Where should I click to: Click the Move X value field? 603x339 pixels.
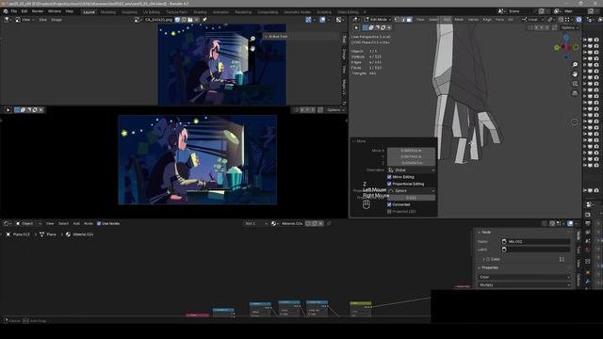click(x=411, y=151)
